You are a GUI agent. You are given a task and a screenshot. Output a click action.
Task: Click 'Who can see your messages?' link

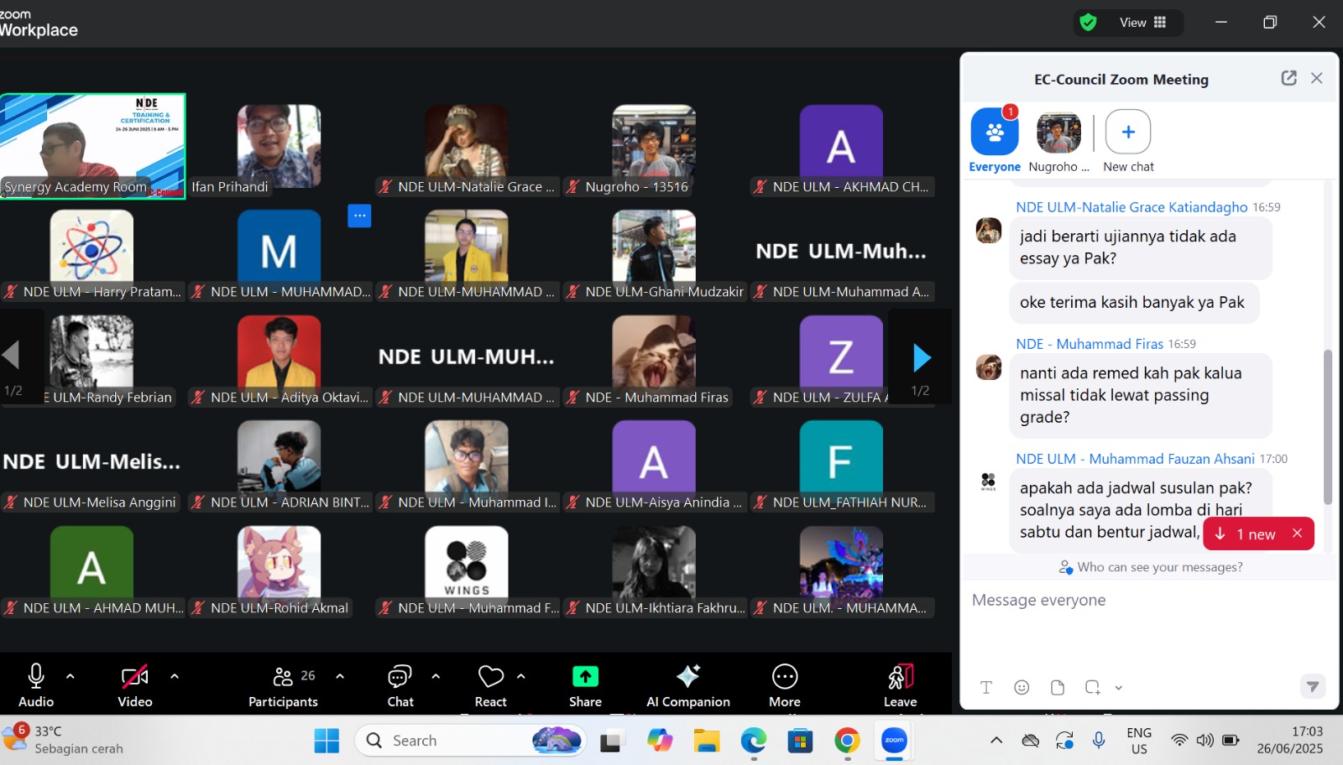pos(1159,568)
